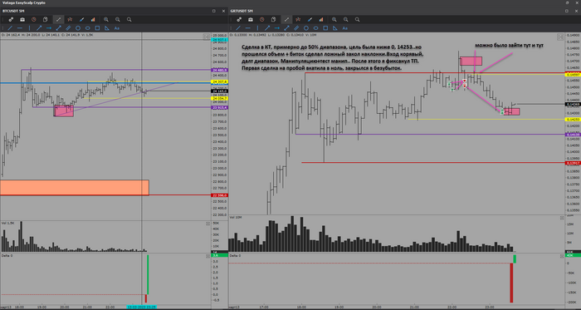Image resolution: width=581 pixels, height=310 pixels.
Task: Zoom out on BTCUSDT chart
Action: click(118, 19)
